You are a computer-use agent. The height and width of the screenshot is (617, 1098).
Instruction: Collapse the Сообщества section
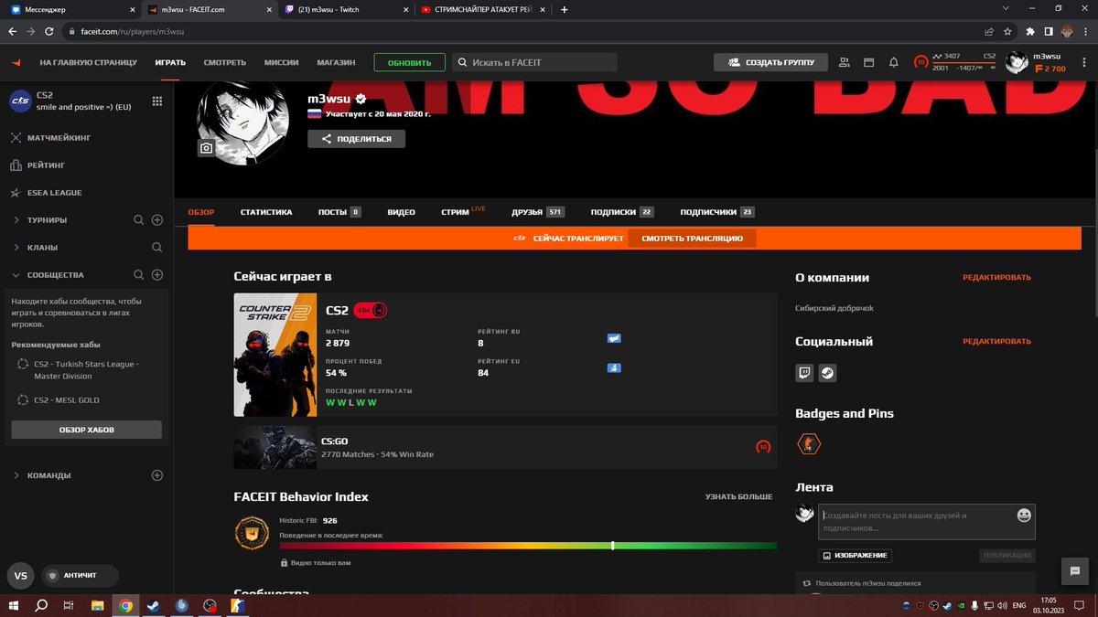click(17, 275)
